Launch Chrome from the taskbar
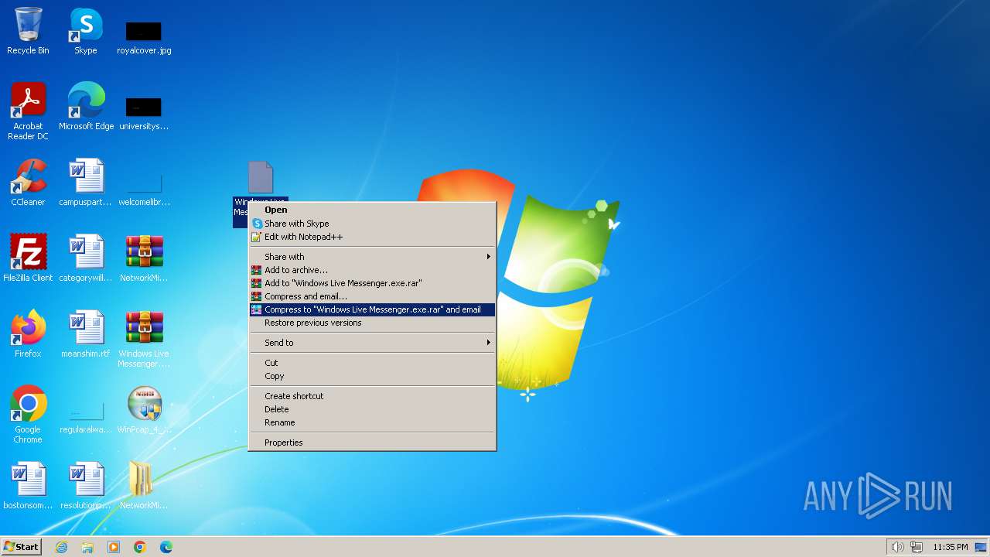 [x=140, y=547]
